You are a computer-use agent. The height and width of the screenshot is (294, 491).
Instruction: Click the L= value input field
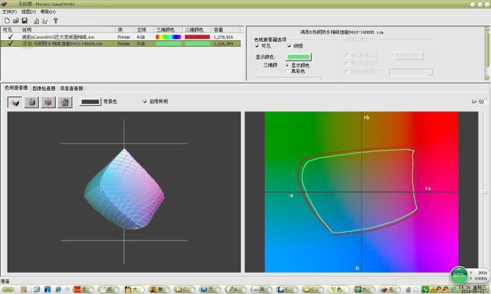tap(482, 102)
